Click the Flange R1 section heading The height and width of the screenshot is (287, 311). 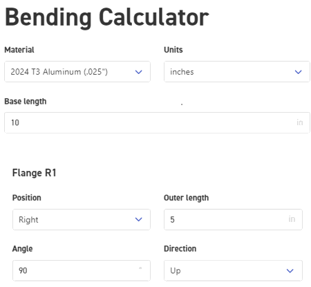pos(34,173)
